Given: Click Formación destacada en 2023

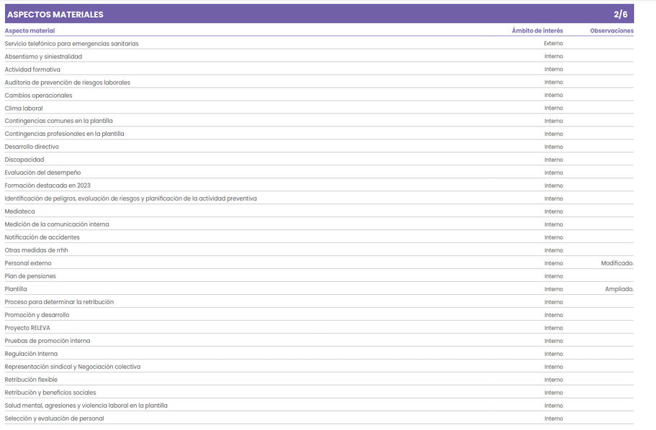Looking at the screenshot, I should click(48, 186).
